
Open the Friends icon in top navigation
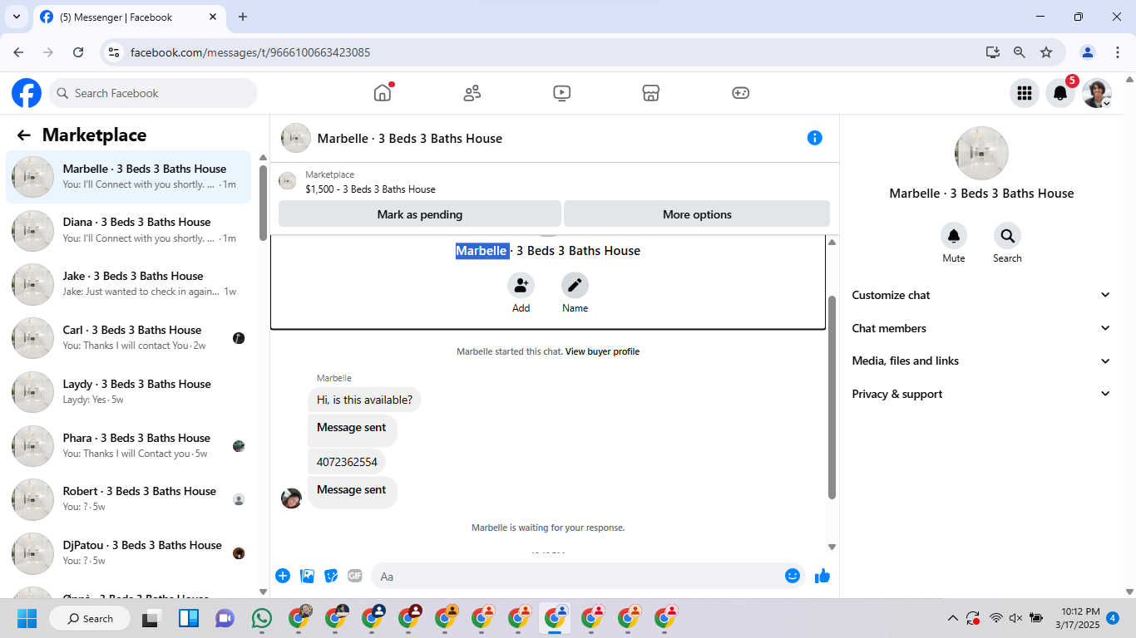click(x=472, y=93)
